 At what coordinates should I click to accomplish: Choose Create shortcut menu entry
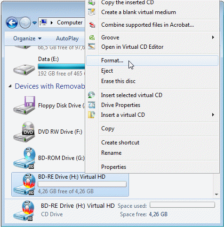[x=120, y=143]
